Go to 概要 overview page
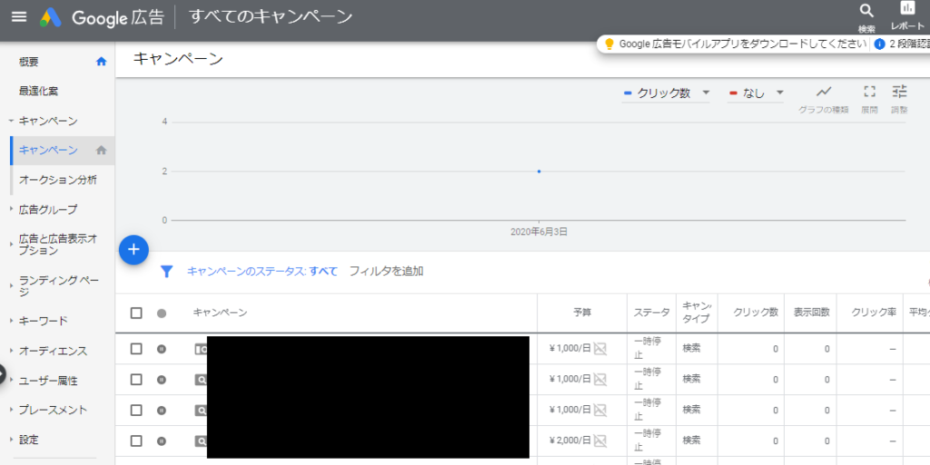The width and height of the screenshot is (930, 465). click(28, 62)
